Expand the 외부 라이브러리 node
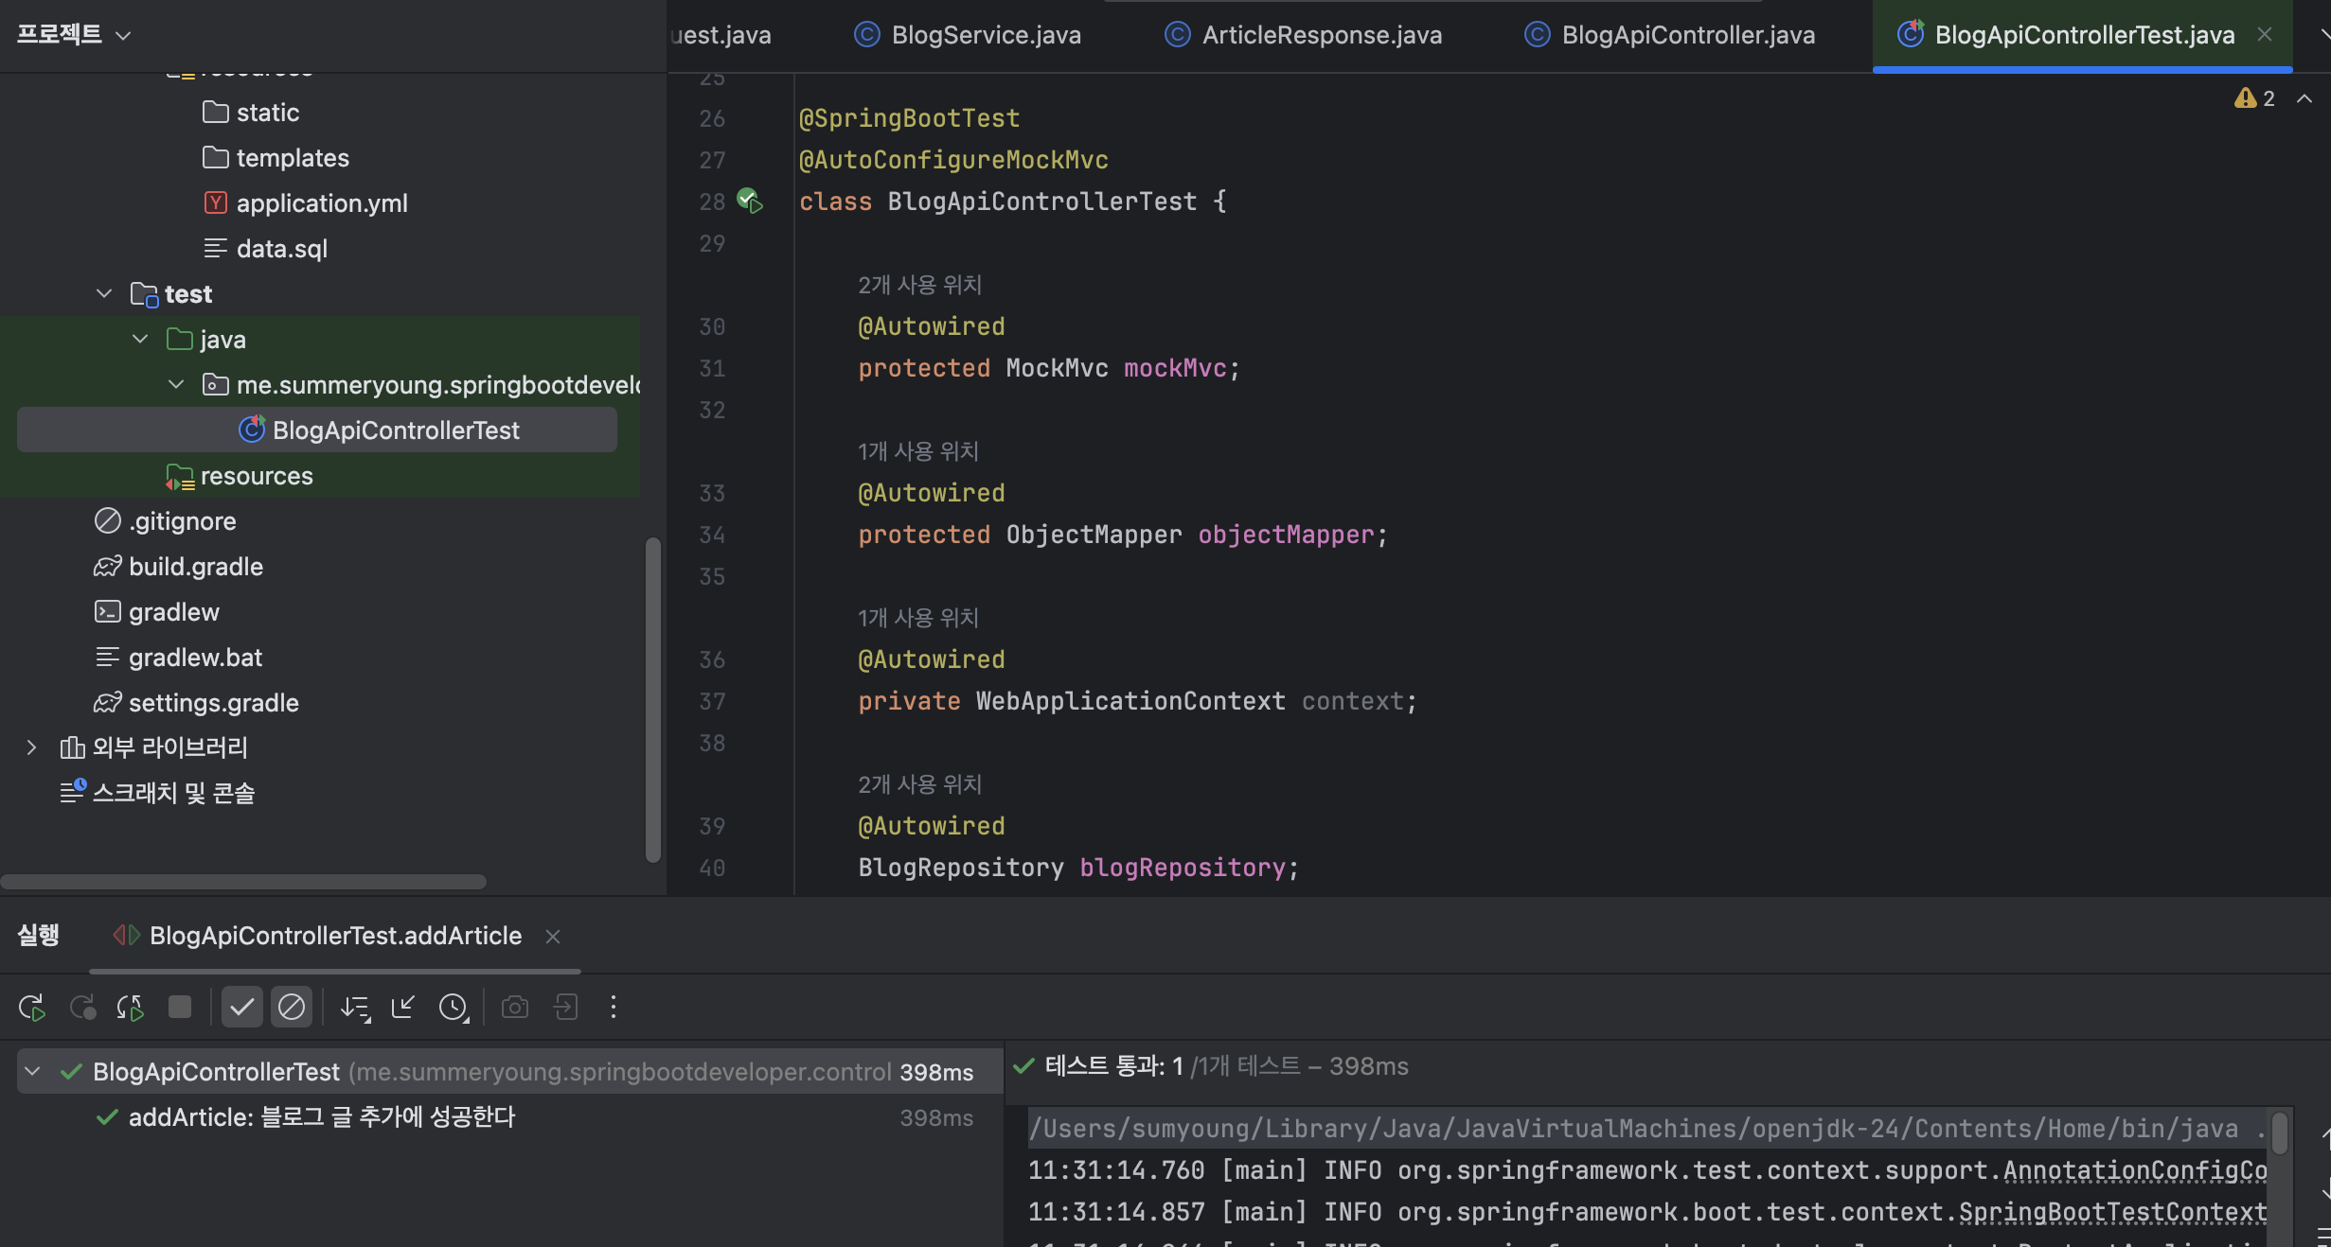Image resolution: width=2331 pixels, height=1247 pixels. click(x=31, y=747)
